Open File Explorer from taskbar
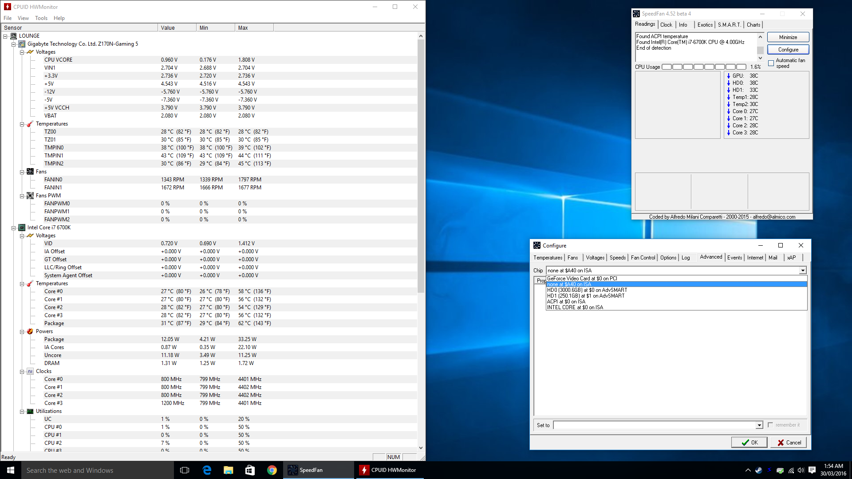 pos(229,470)
